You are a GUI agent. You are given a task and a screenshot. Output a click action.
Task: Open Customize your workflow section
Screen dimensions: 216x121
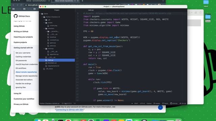tap(24, 99)
